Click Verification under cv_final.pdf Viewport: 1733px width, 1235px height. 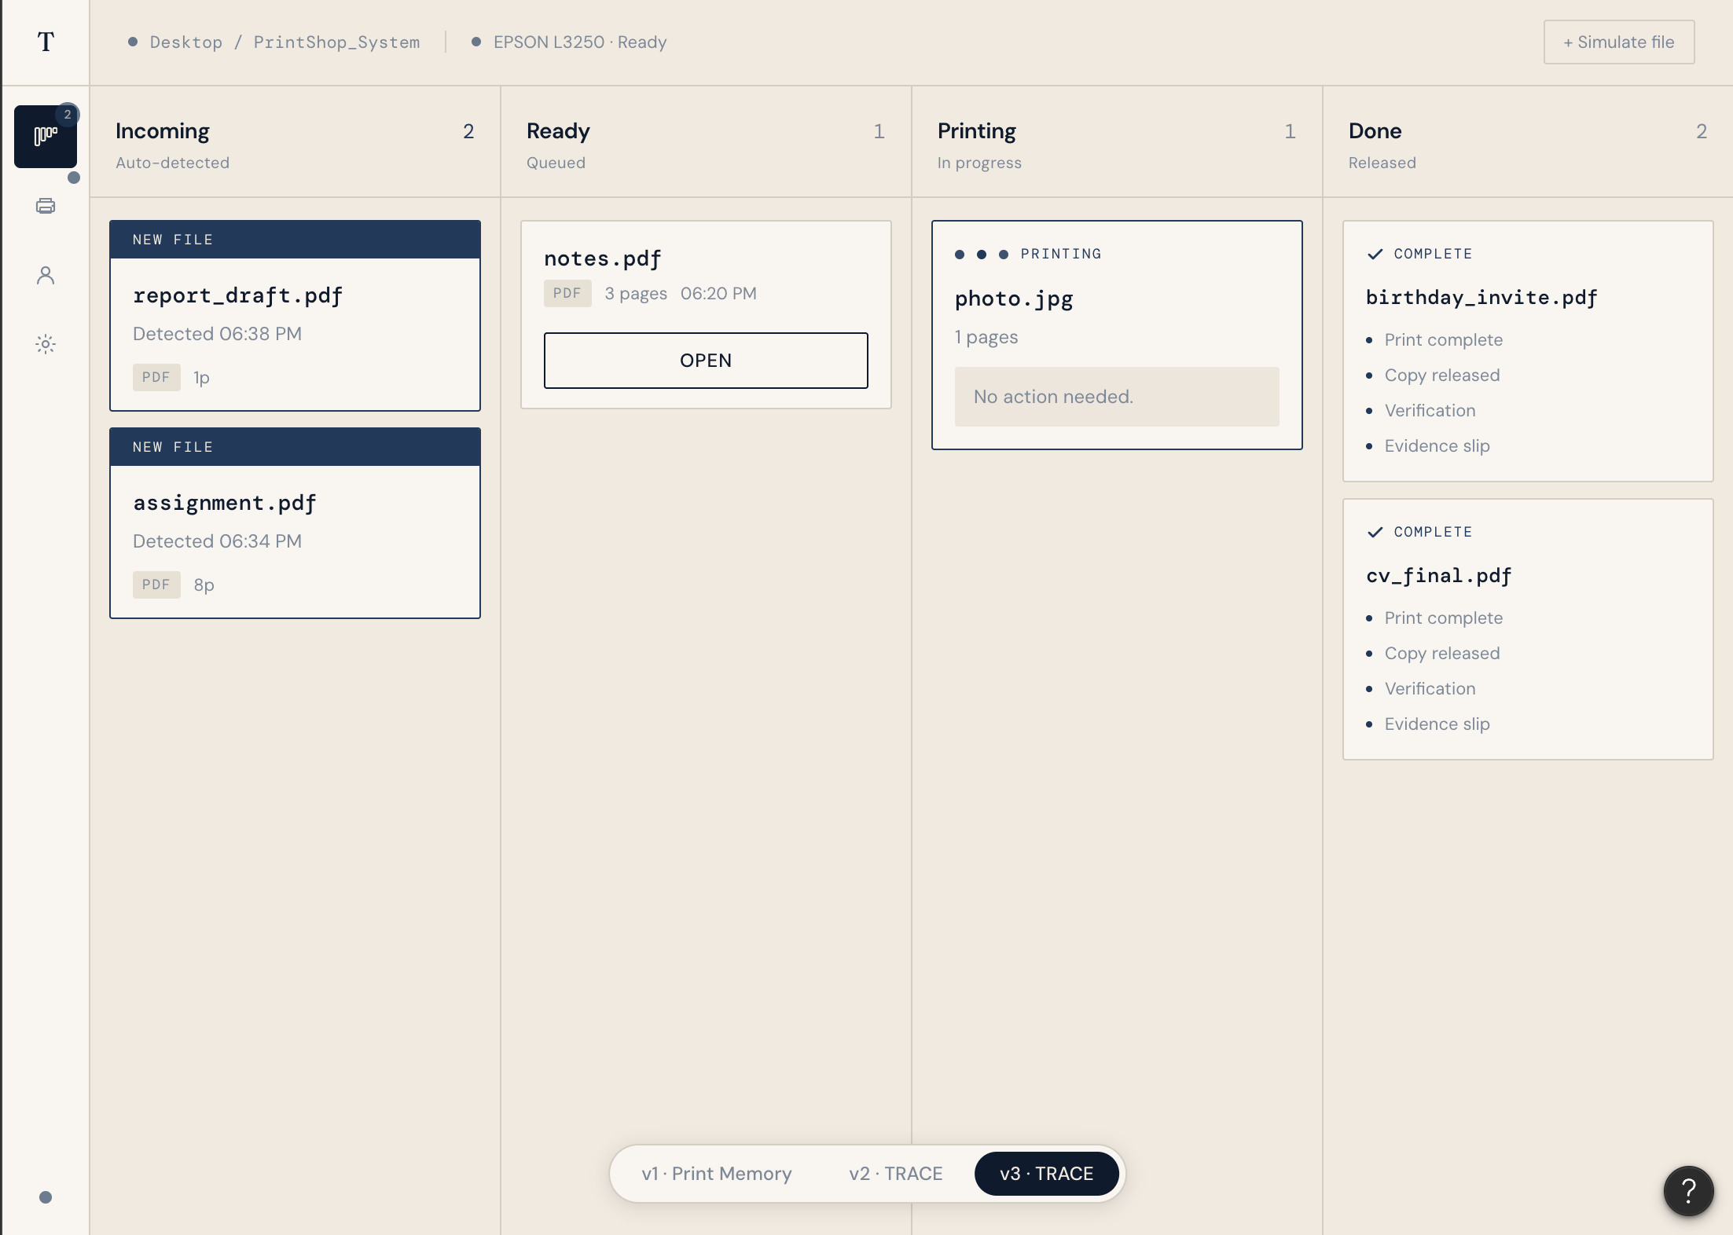coord(1430,689)
